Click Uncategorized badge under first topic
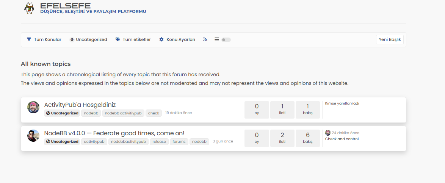Screen dimensions: 445x183 click(62, 113)
